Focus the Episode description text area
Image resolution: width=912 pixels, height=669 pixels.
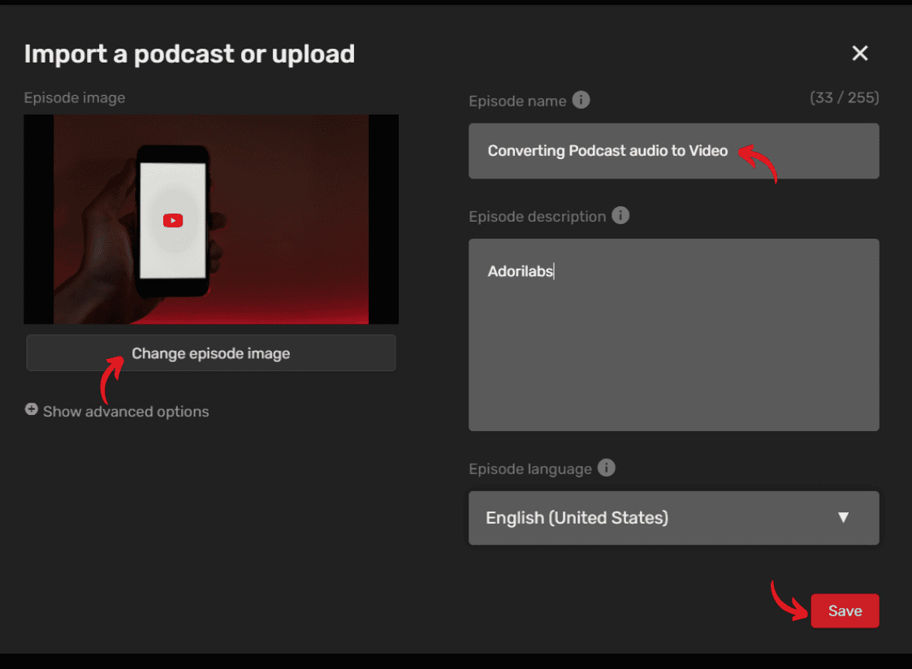673,334
